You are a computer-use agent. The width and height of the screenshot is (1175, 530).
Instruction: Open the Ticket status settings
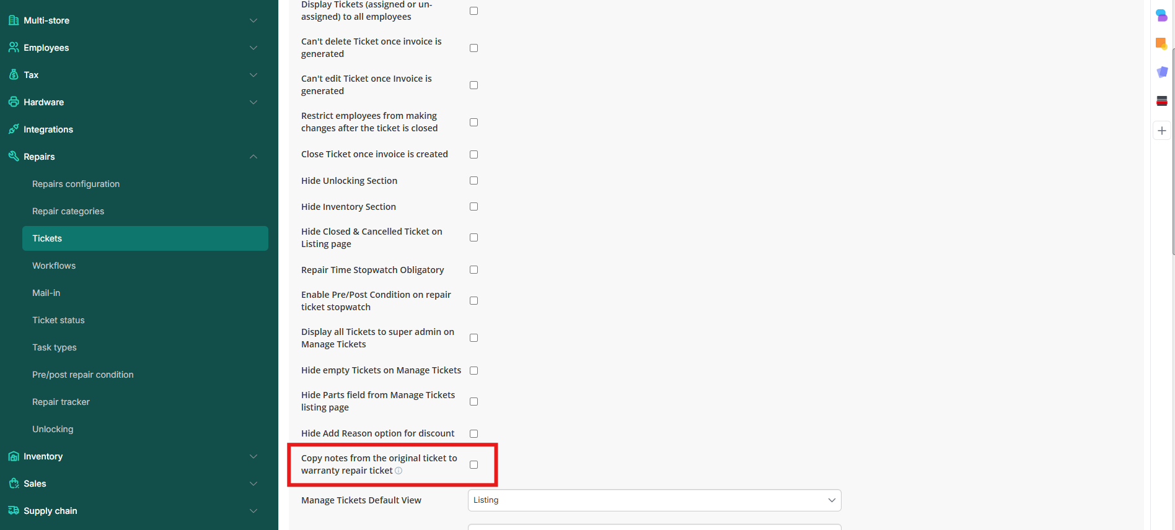click(x=58, y=320)
